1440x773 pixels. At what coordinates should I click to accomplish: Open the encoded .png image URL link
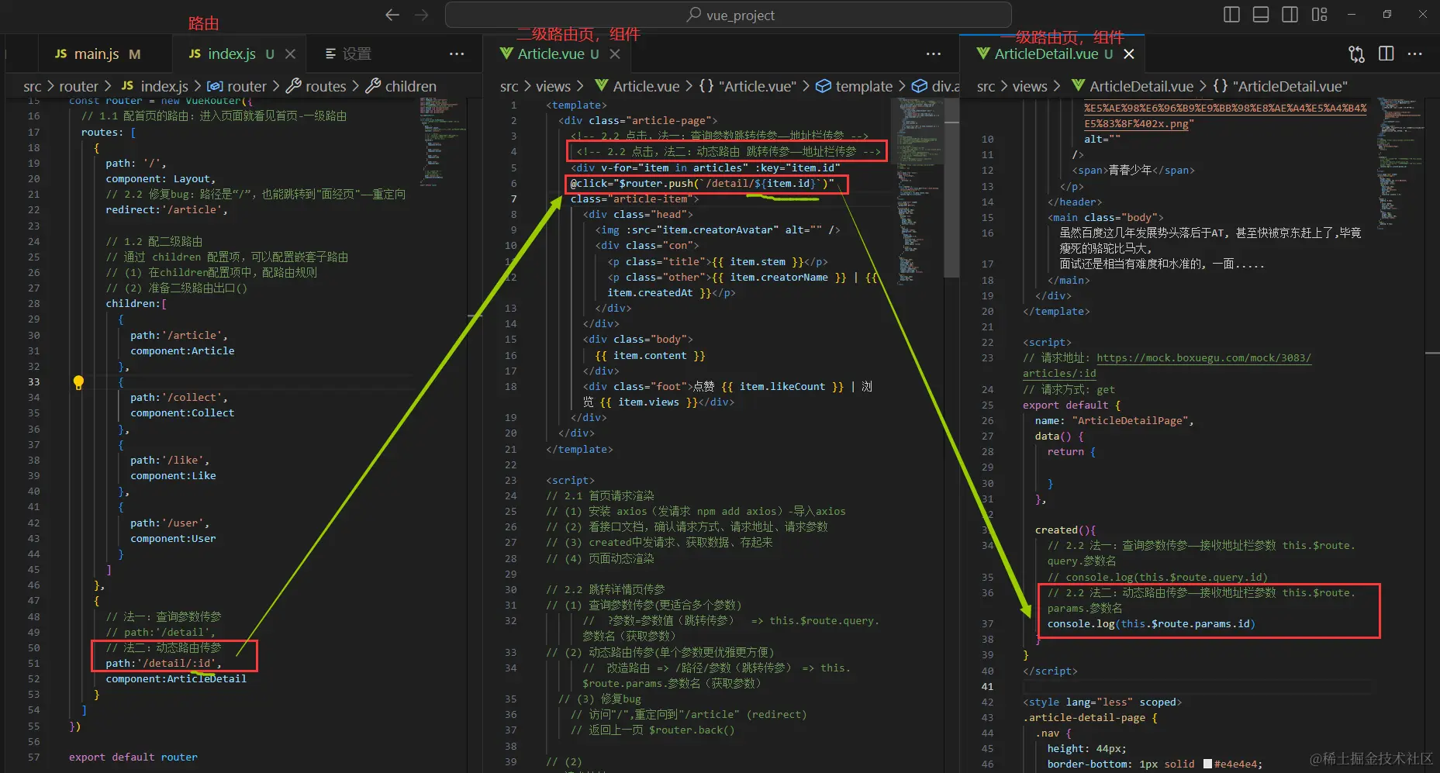tap(1225, 116)
